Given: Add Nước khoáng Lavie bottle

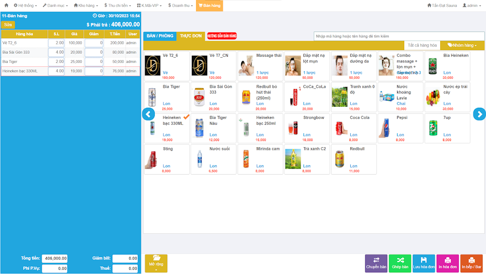Looking at the screenshot, I should pos(401,97).
